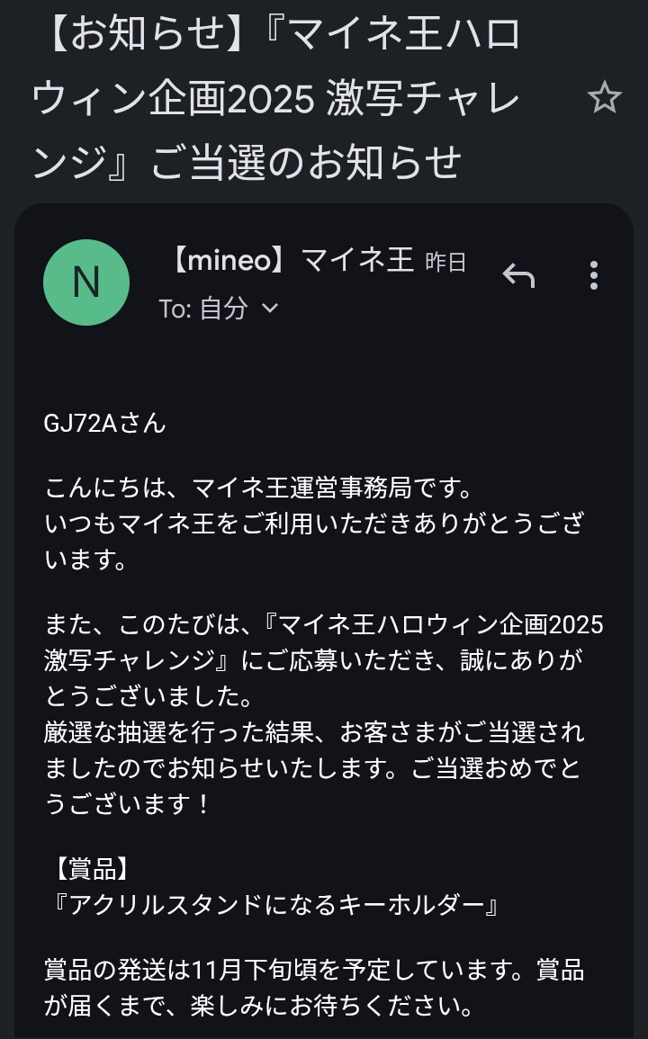
Task: Tap the line starting 厳選な抽選を行った結果
Action: [x=314, y=733]
